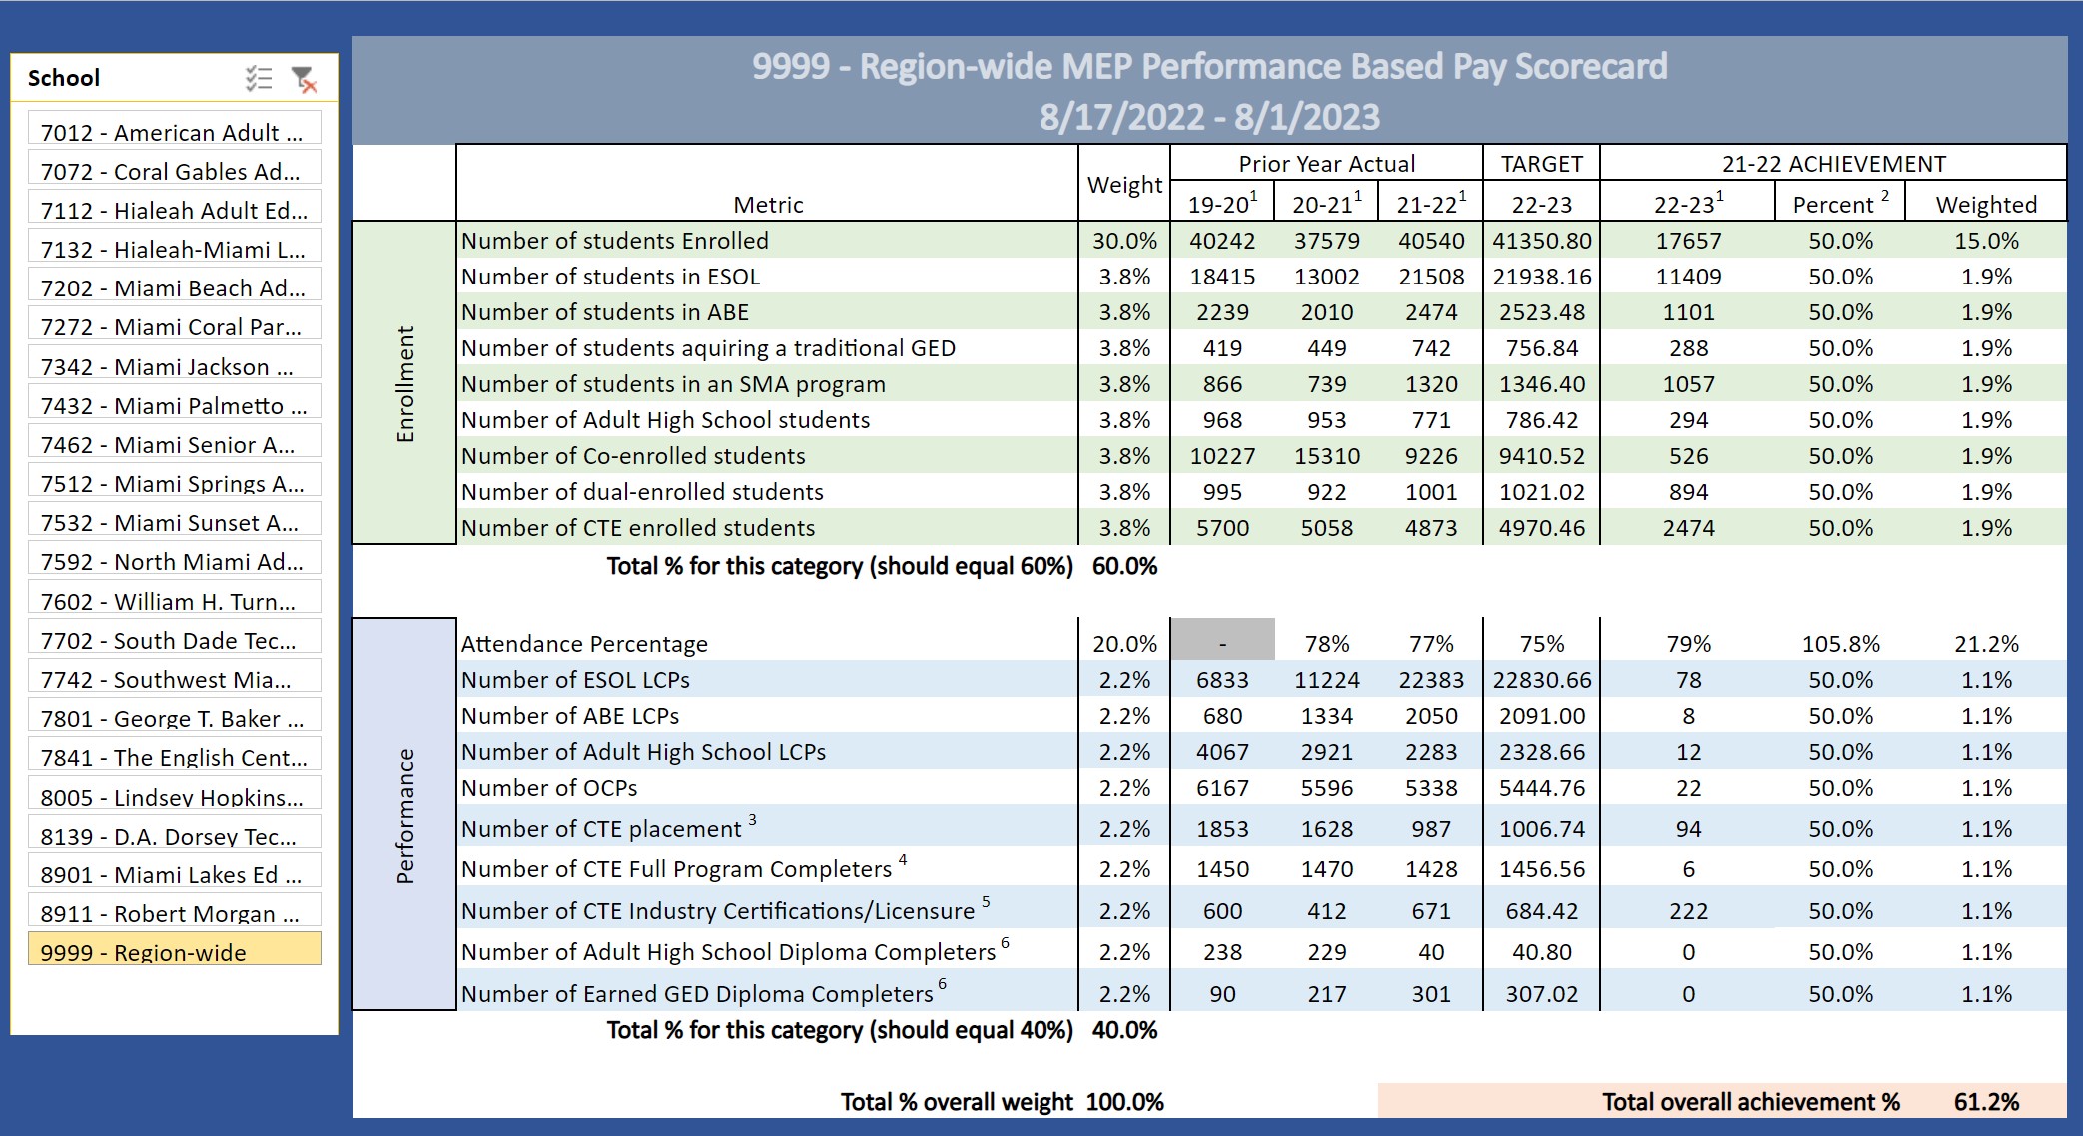Click the 105.8% attendance percent cell
The image size is (2083, 1136).
1840,644
